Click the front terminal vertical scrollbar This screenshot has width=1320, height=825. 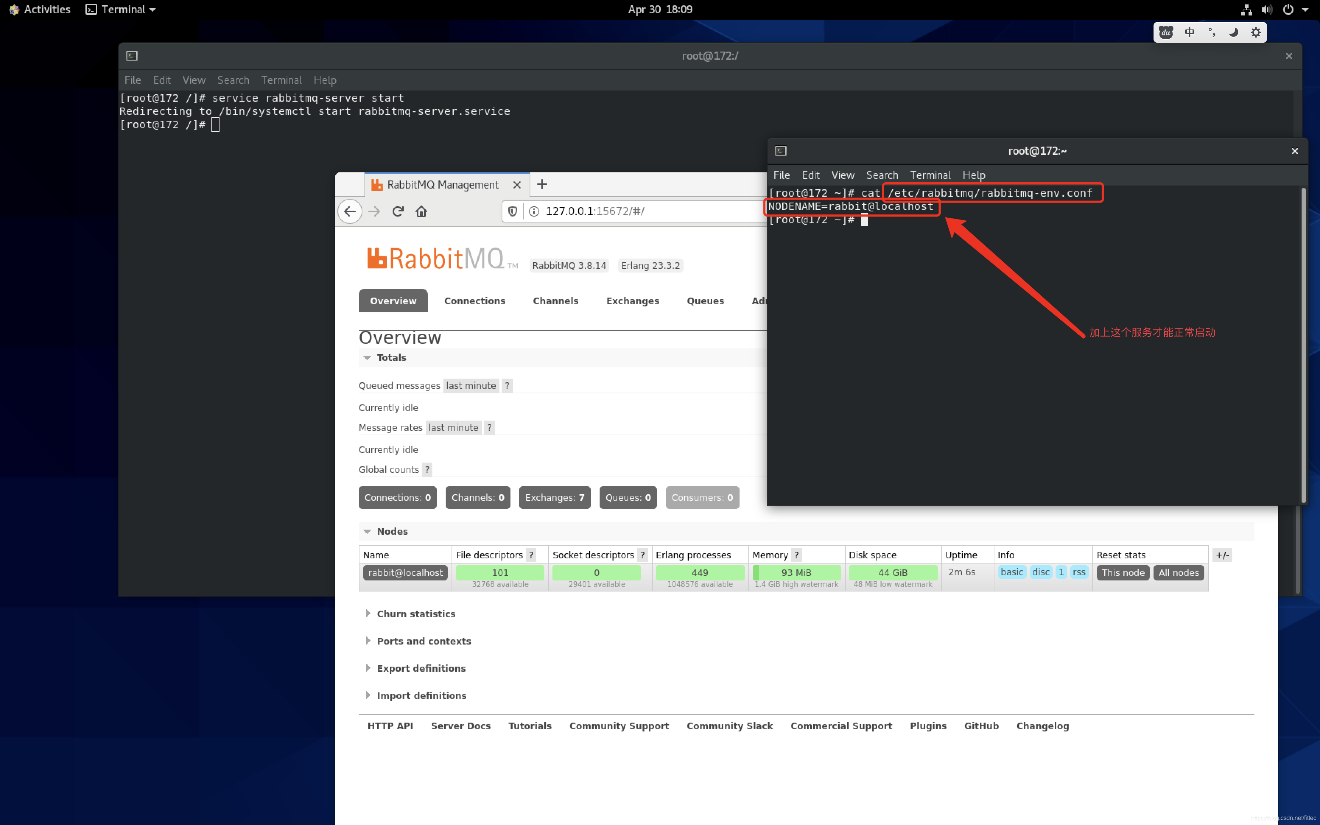(1303, 344)
